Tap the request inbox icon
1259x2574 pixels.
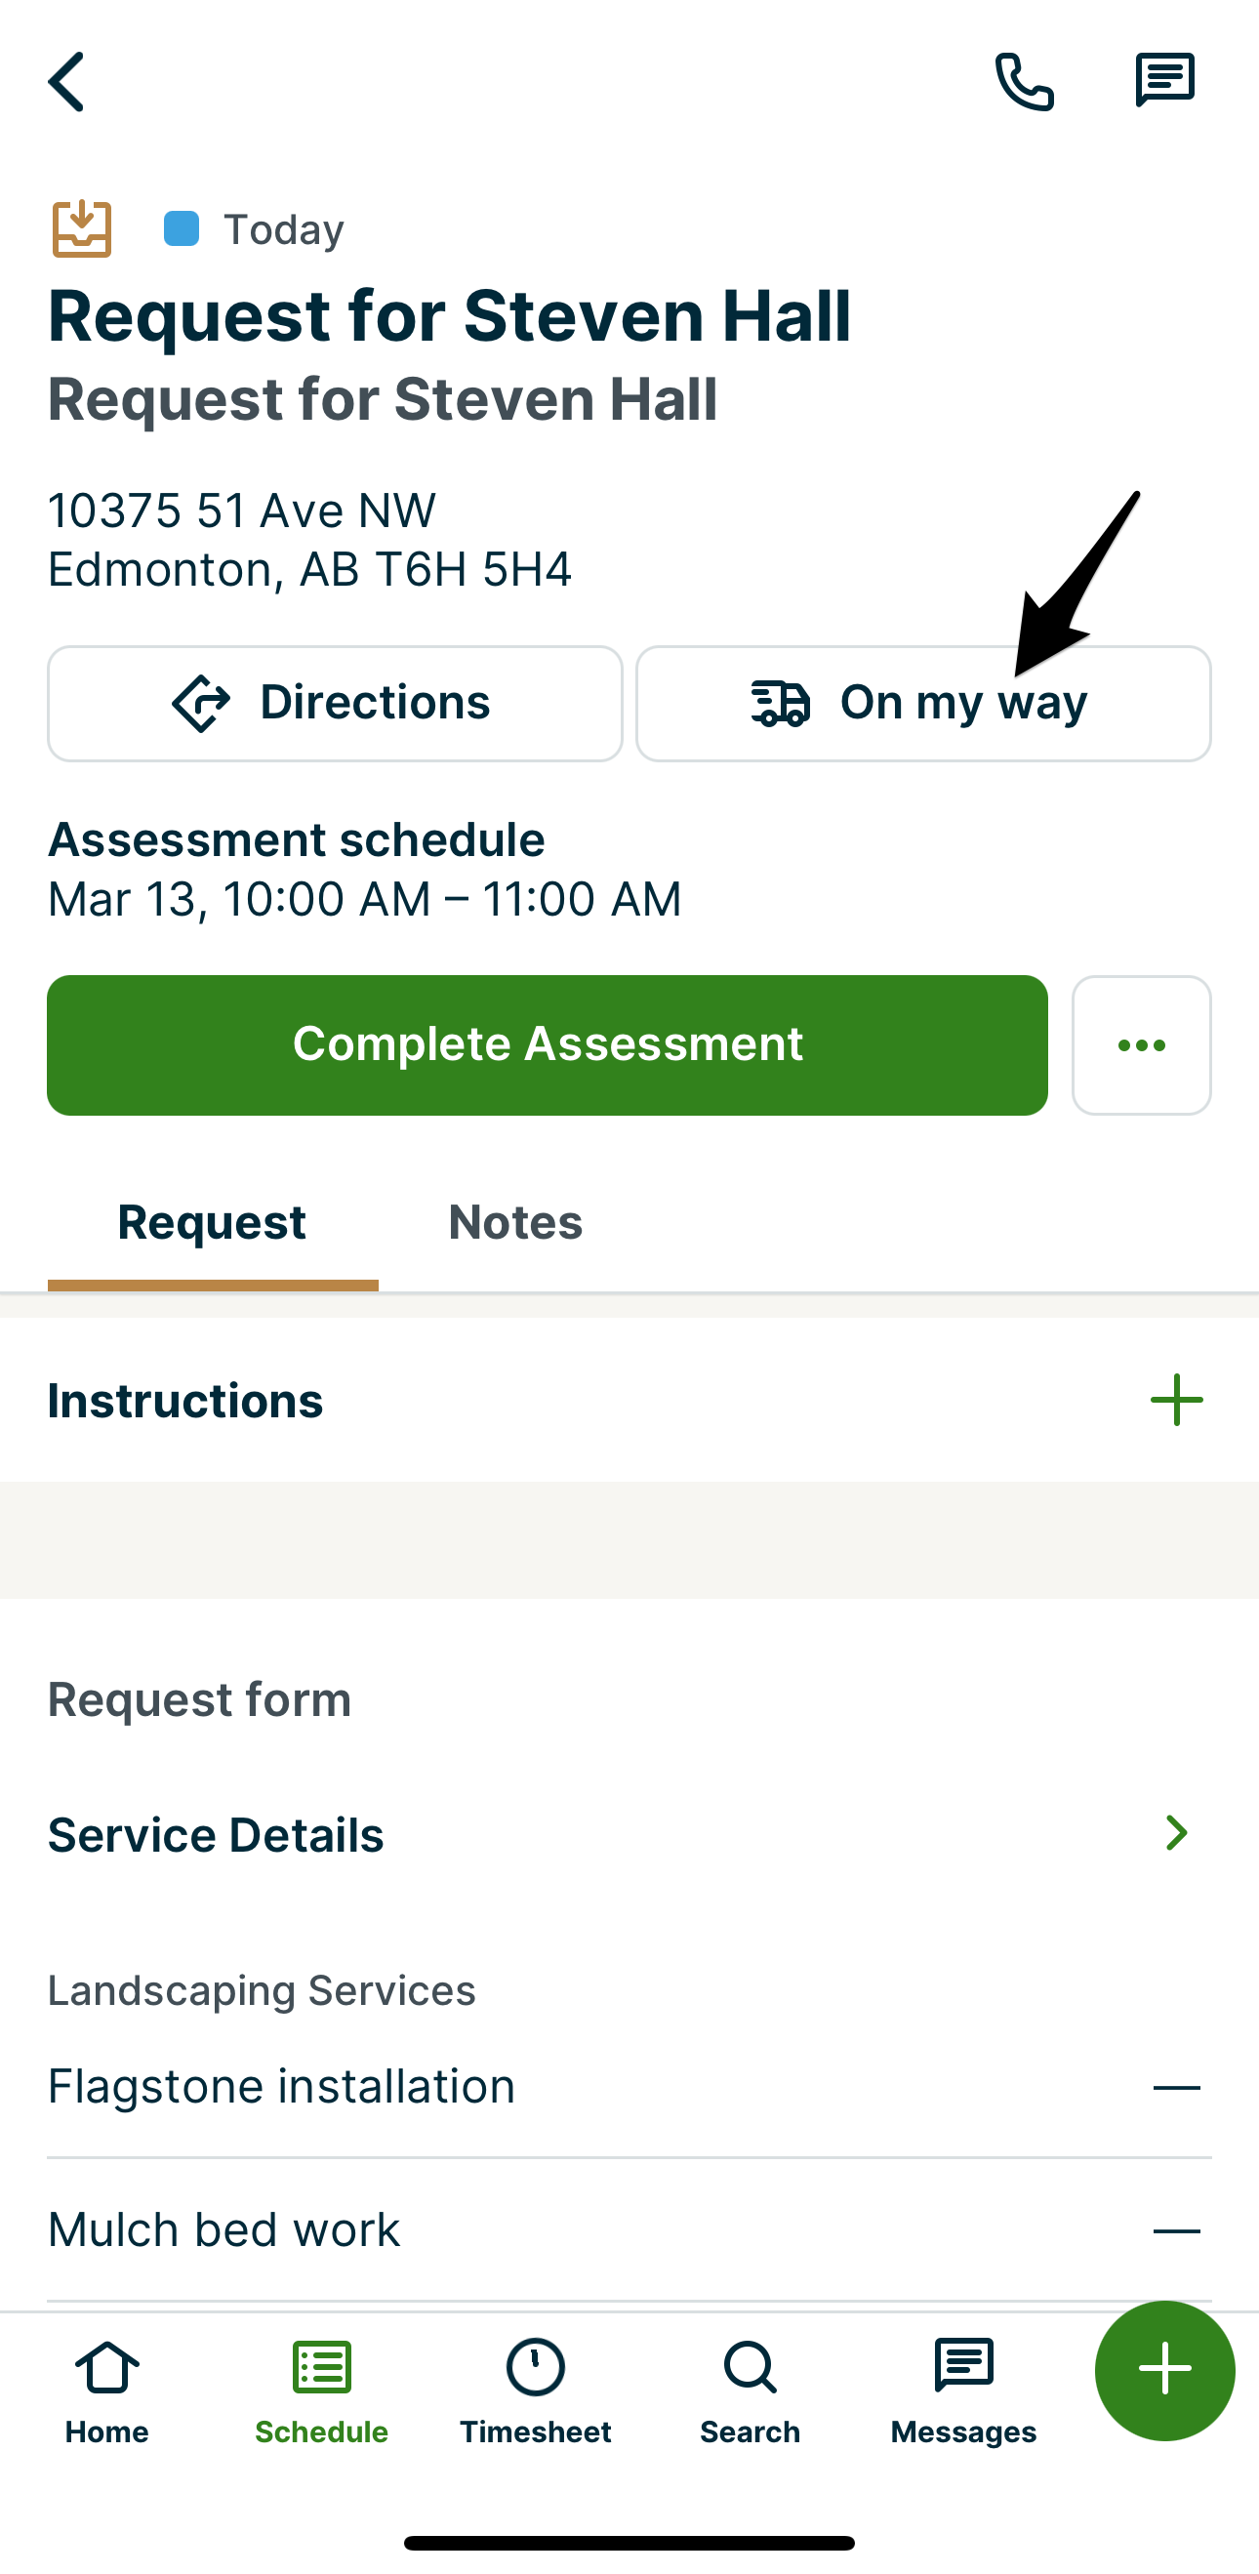pos(82,228)
